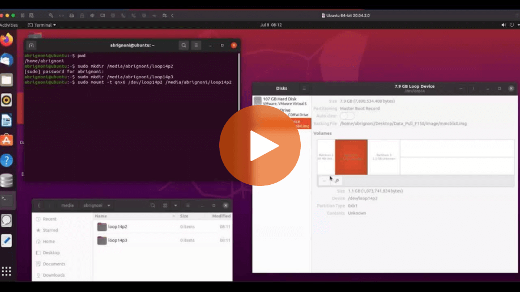520x292 pixels.
Task: Select the loop14p2 folder in Files
Action: (x=117, y=227)
